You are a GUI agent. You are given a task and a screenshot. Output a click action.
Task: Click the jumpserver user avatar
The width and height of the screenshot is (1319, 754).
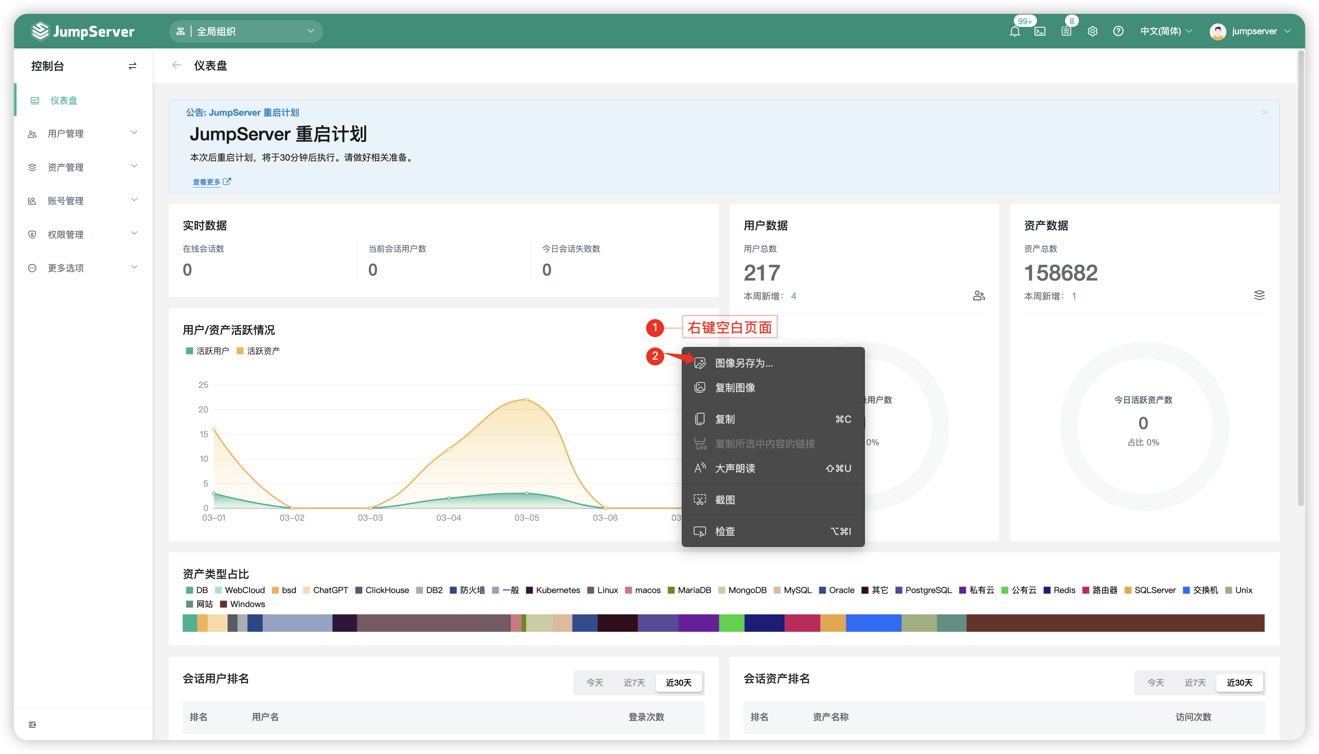tap(1217, 32)
